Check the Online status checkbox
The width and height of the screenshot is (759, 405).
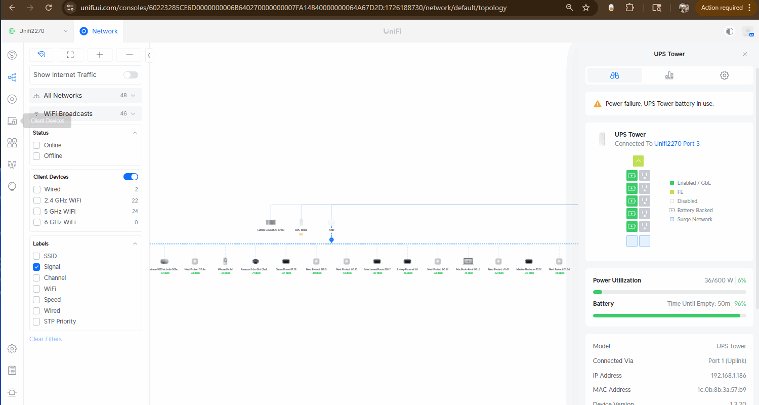(36, 145)
